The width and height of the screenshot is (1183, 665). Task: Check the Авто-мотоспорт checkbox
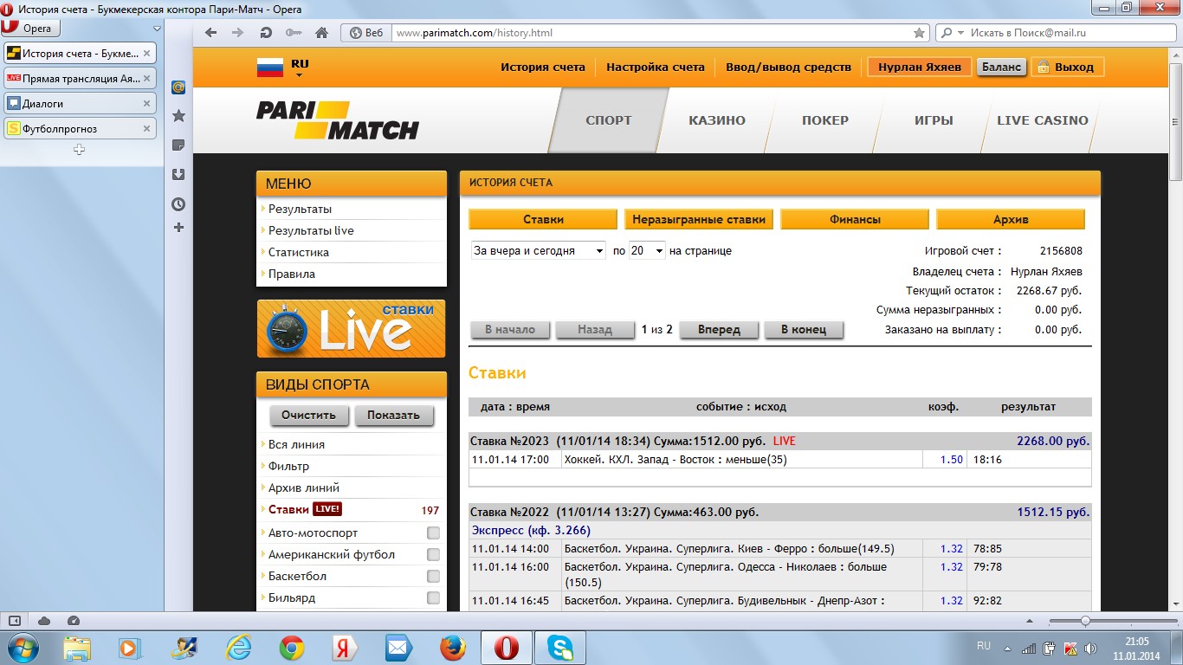(433, 533)
